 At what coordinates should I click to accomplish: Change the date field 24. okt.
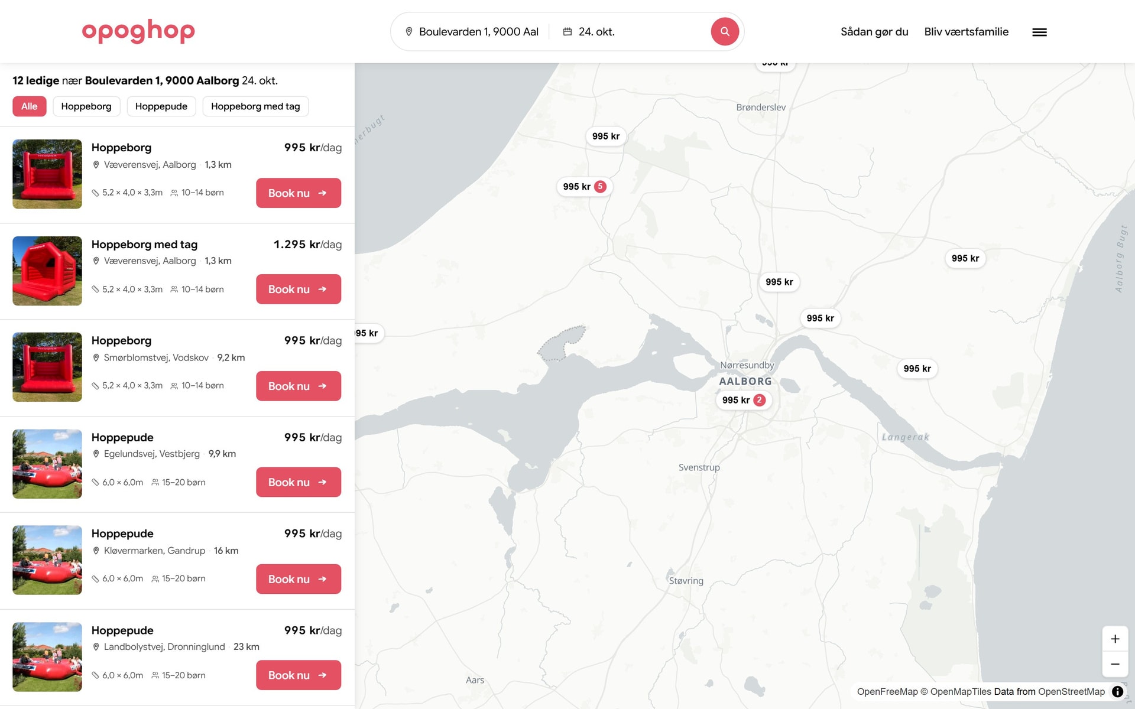[x=596, y=32]
